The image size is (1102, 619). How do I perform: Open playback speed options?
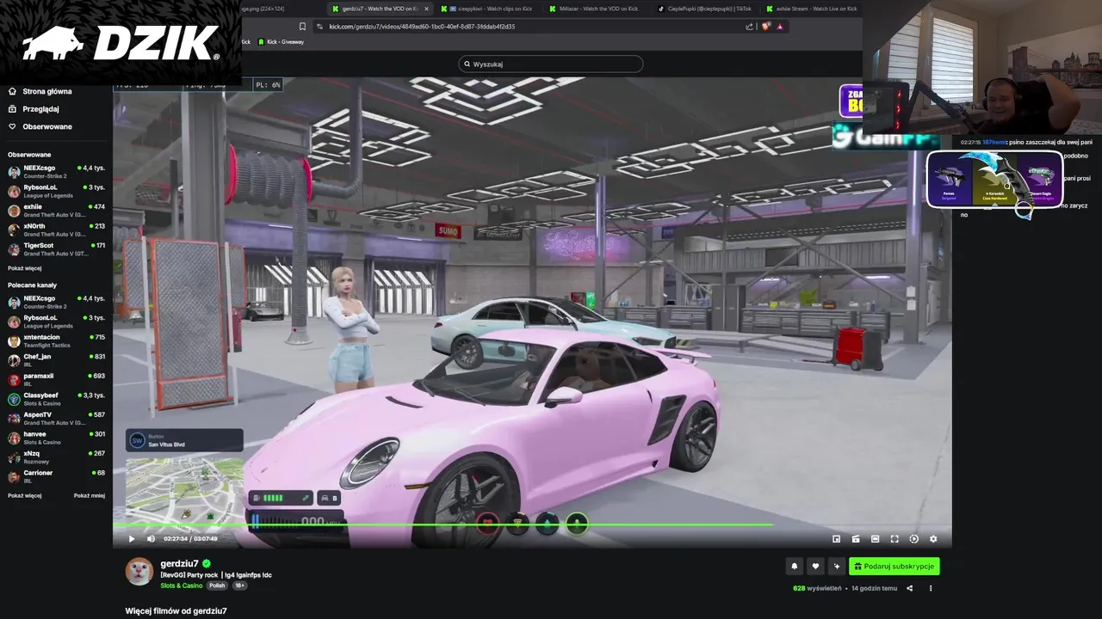[x=913, y=539]
